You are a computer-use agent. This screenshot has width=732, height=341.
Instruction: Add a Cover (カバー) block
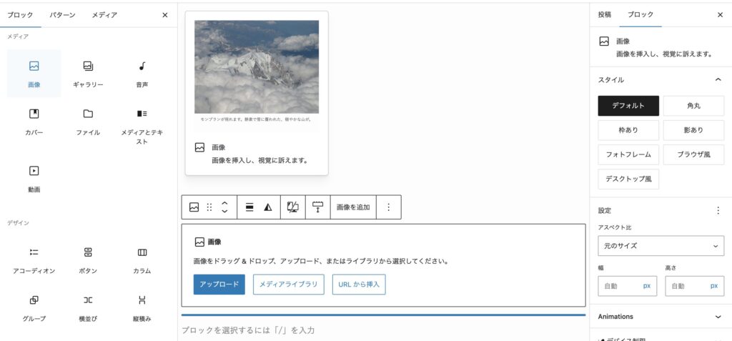(34, 121)
